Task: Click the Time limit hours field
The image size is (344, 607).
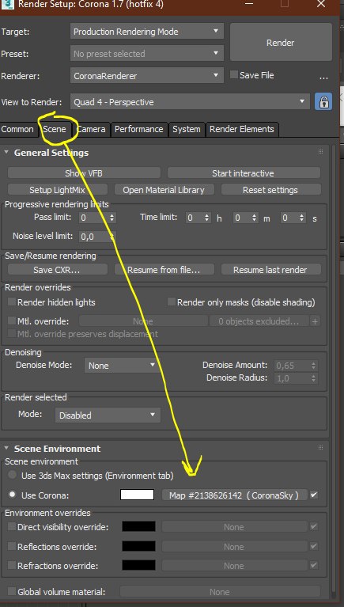Action: point(195,218)
